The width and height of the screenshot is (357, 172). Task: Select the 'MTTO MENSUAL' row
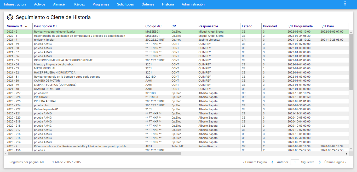click(176, 69)
